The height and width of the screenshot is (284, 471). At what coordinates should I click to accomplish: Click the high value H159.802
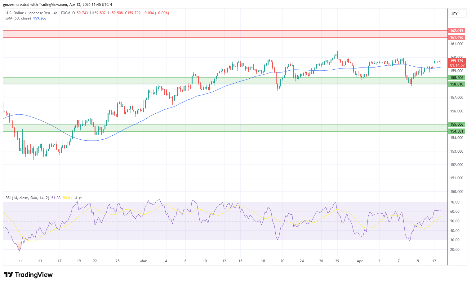pyautogui.click(x=98, y=13)
